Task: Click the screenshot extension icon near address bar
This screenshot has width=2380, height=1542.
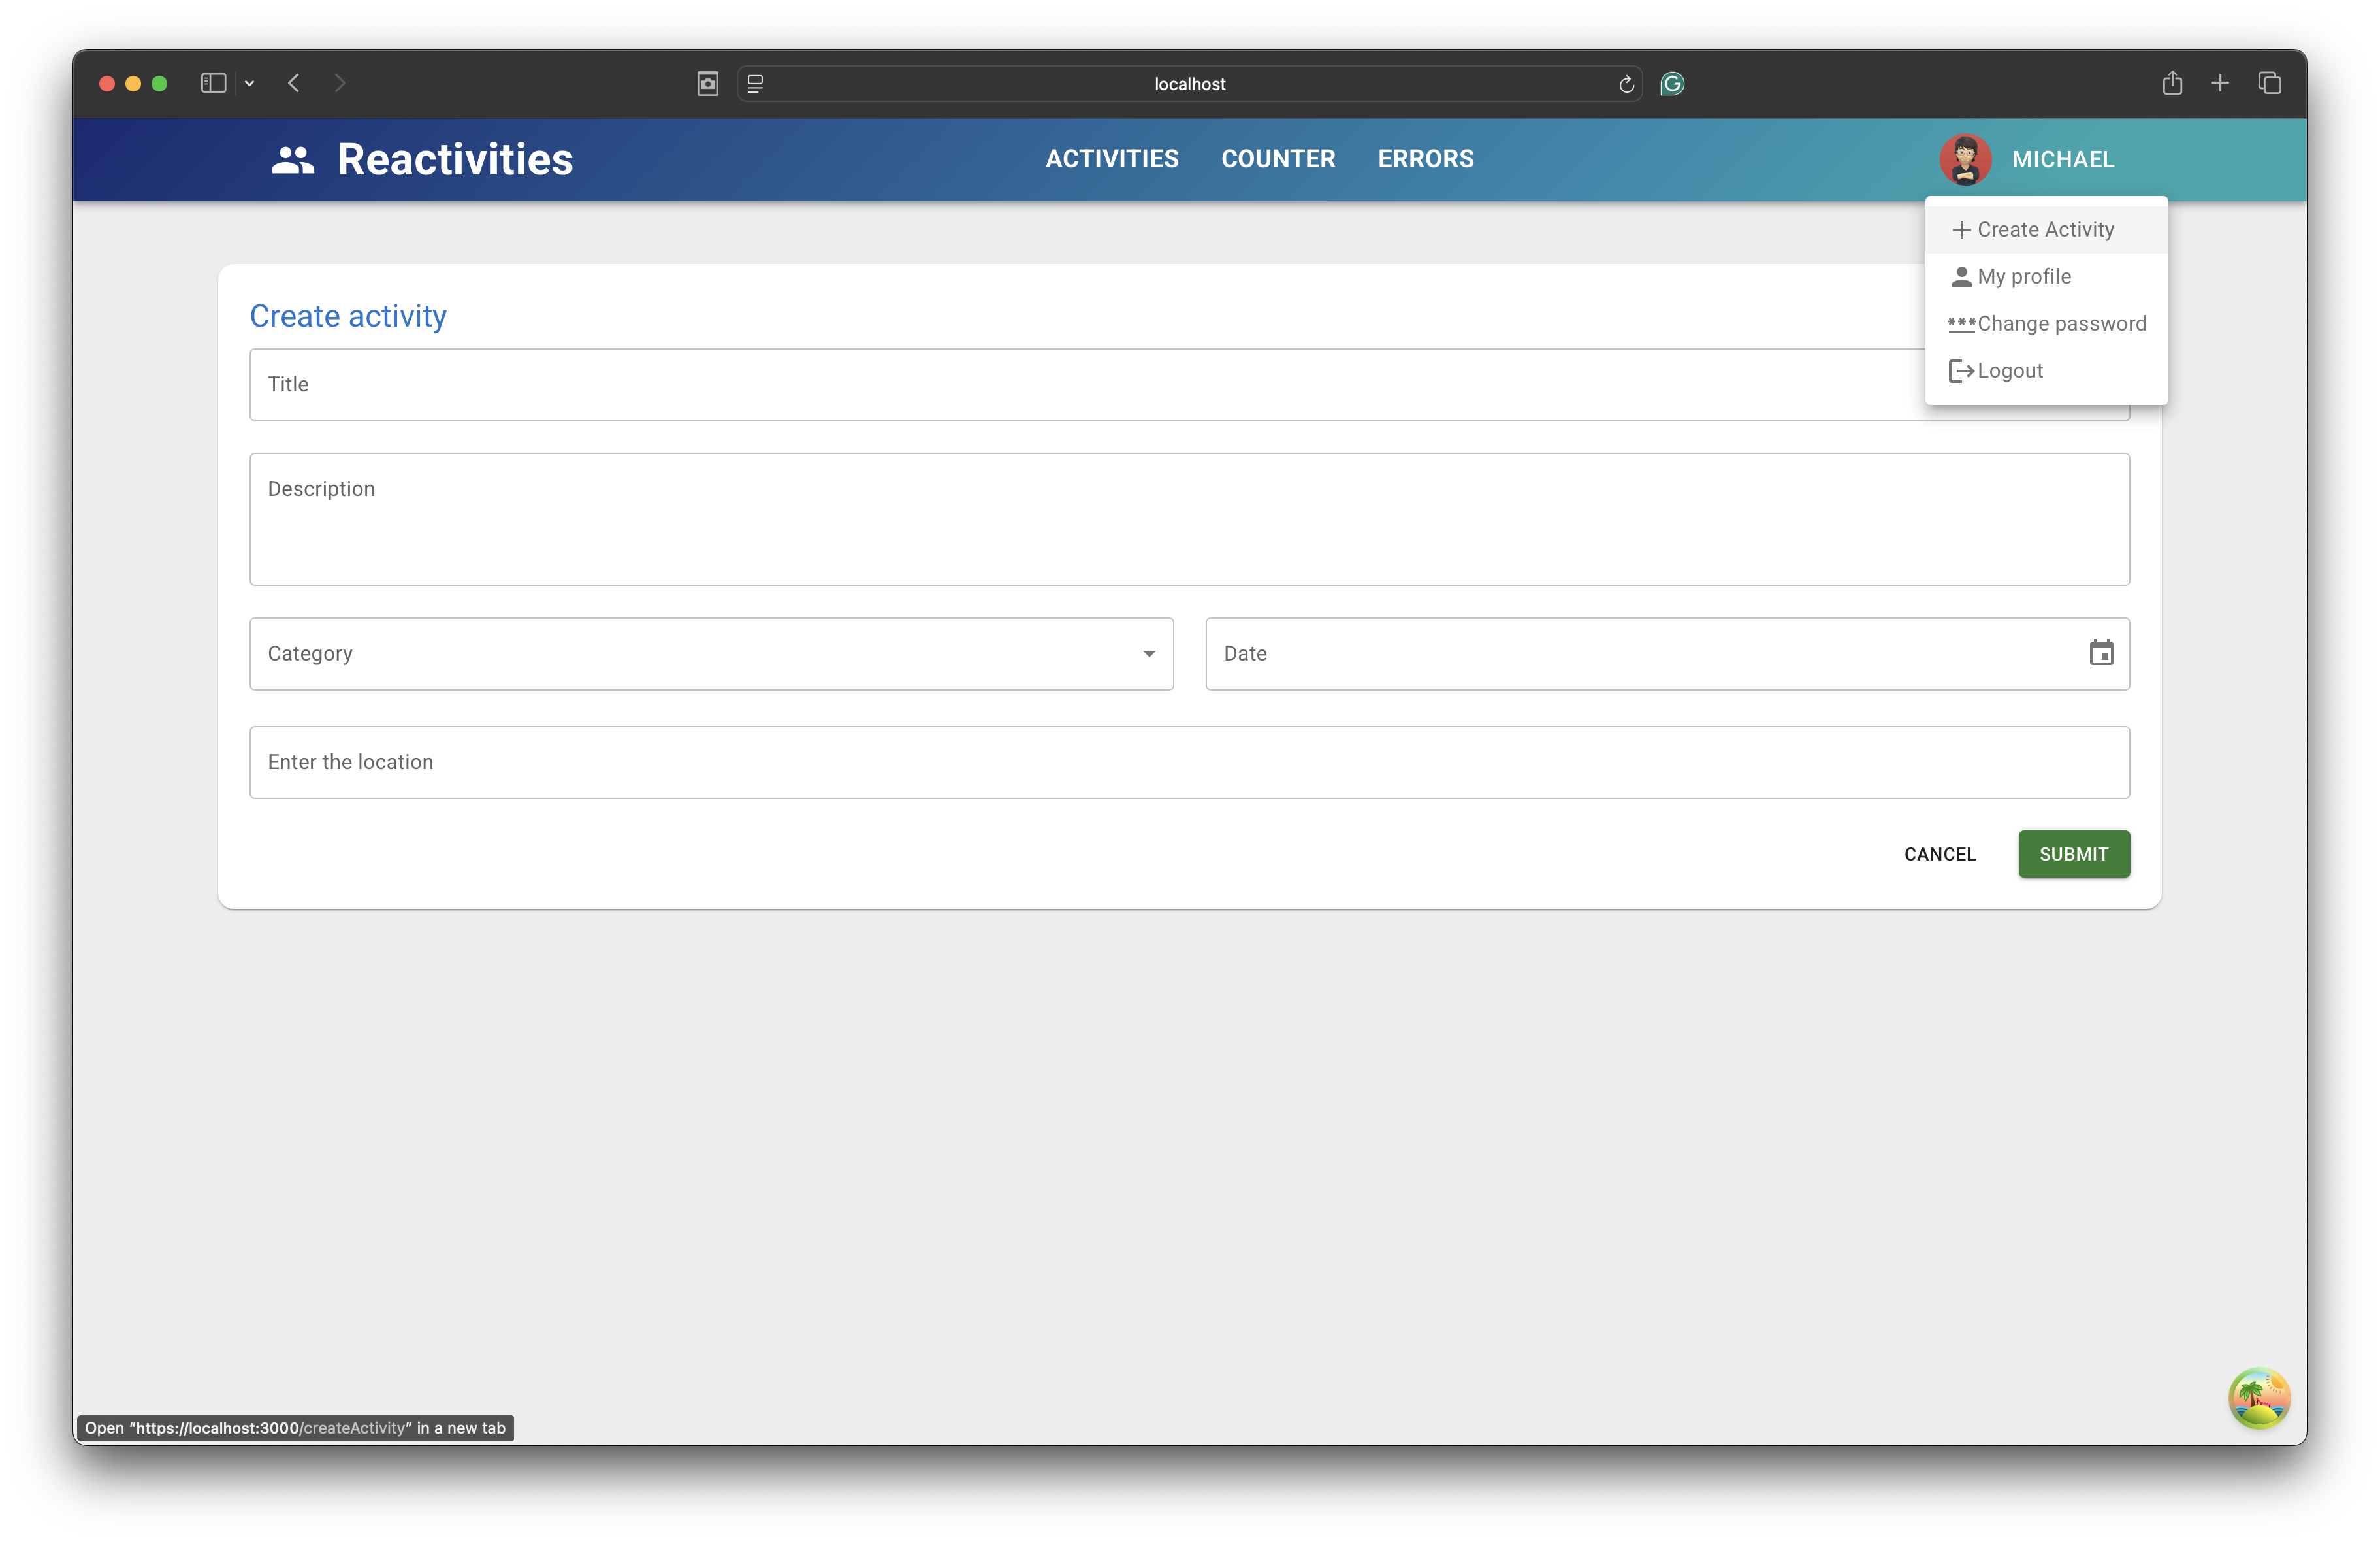Action: (708, 84)
